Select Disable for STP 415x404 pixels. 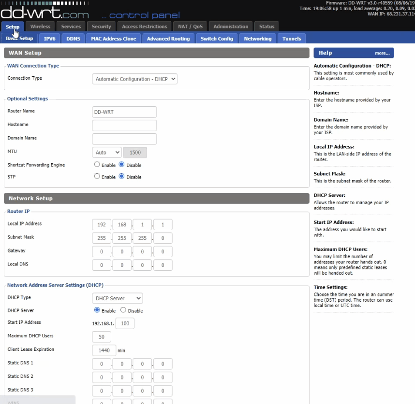(121, 176)
